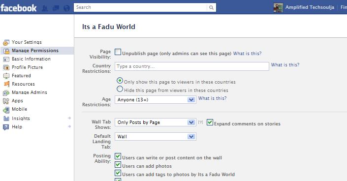Open the Featured section
The width and height of the screenshot is (347, 181).
pos(21,75)
